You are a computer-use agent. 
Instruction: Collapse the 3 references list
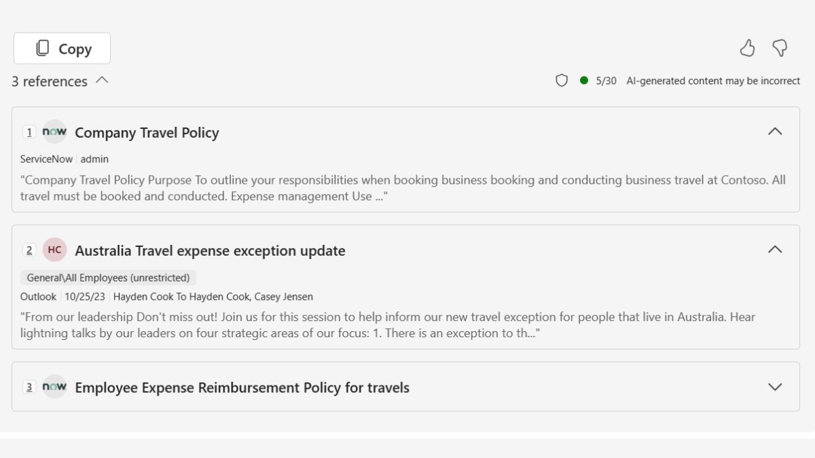[102, 80]
